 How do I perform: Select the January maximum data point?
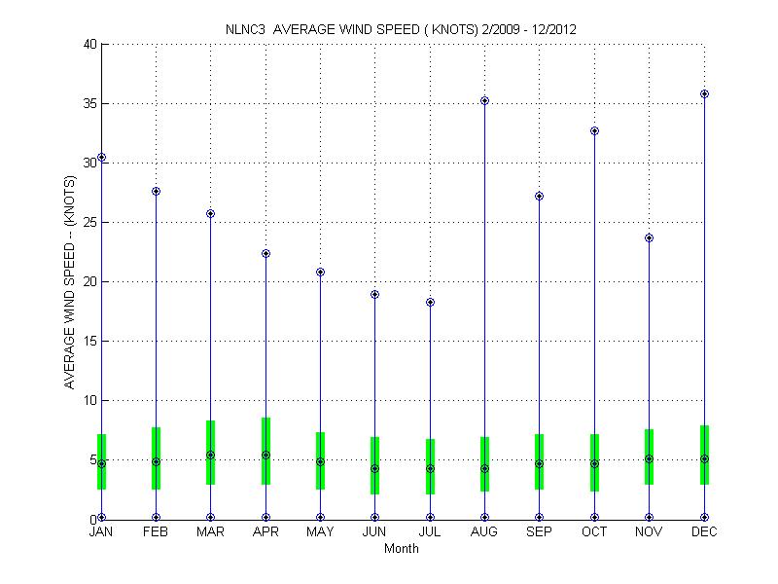[x=101, y=158]
